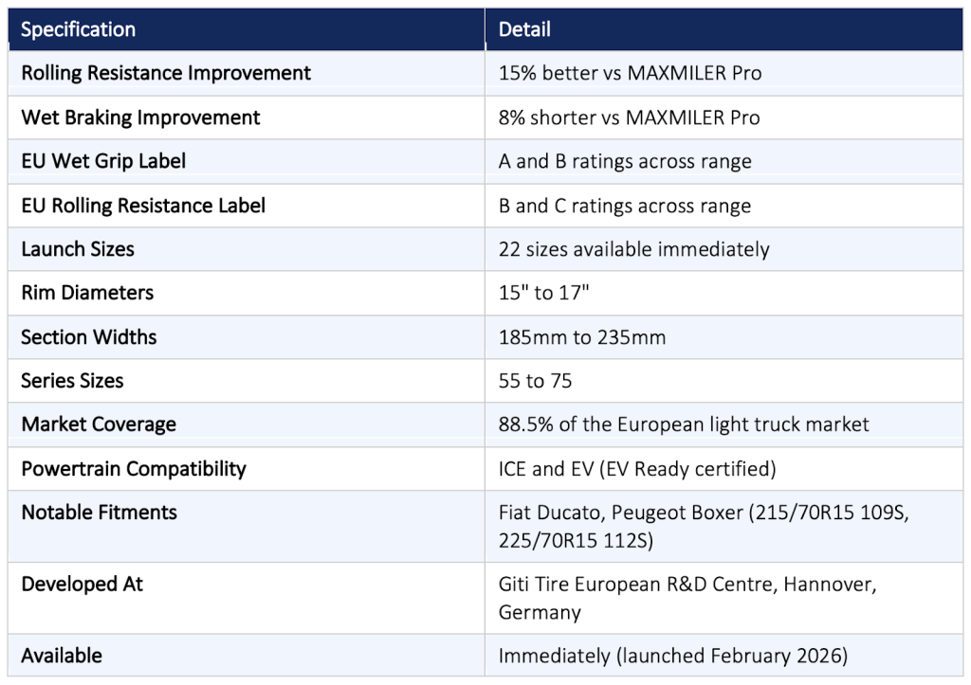Click the '8% shorter vs MAXMILER Pro' cell
Image resolution: width=971 pixels, height=685 pixels.
pos(629,117)
